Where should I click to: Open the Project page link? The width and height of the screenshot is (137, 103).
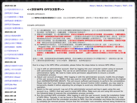pos(118,6)
